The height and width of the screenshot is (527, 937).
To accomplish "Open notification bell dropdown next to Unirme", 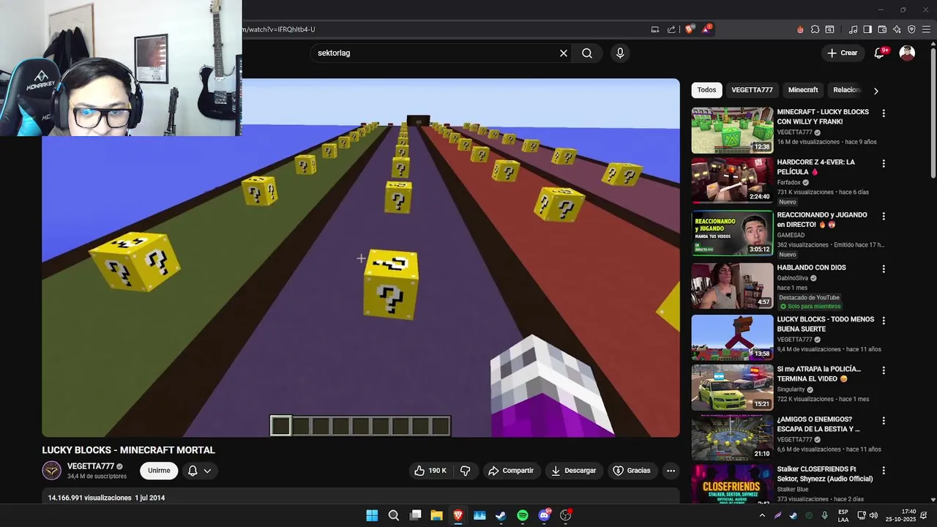I will 199,471.
